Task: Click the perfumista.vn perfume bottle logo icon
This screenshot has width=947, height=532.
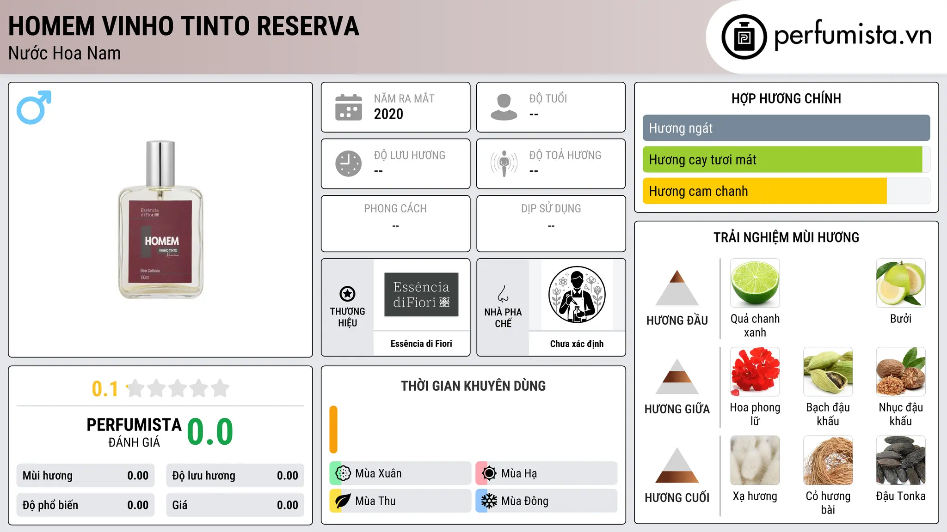Action: click(744, 37)
